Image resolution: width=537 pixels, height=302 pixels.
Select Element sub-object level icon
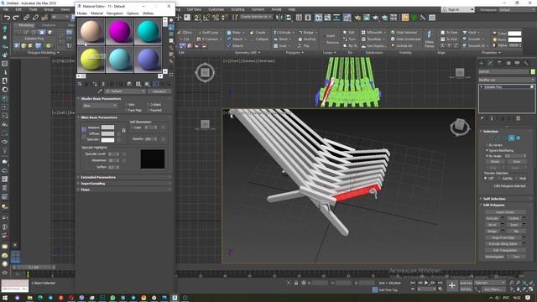pyautogui.click(x=519, y=138)
